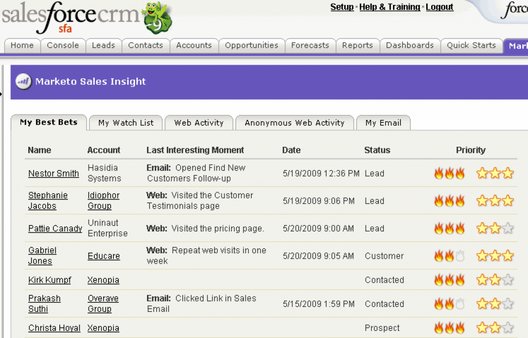Open the Console tab

(63, 46)
